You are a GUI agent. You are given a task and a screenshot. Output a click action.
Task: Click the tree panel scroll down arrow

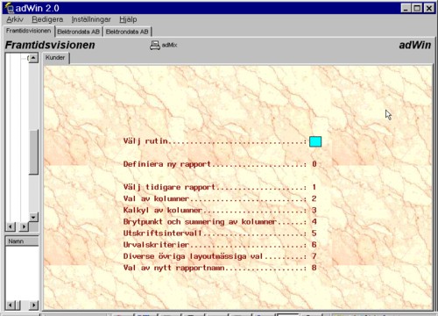pyautogui.click(x=33, y=217)
